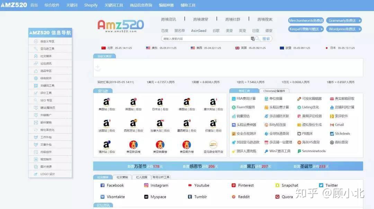
Task: Click the Merchantwords免费送 link
Action: click(x=305, y=20)
